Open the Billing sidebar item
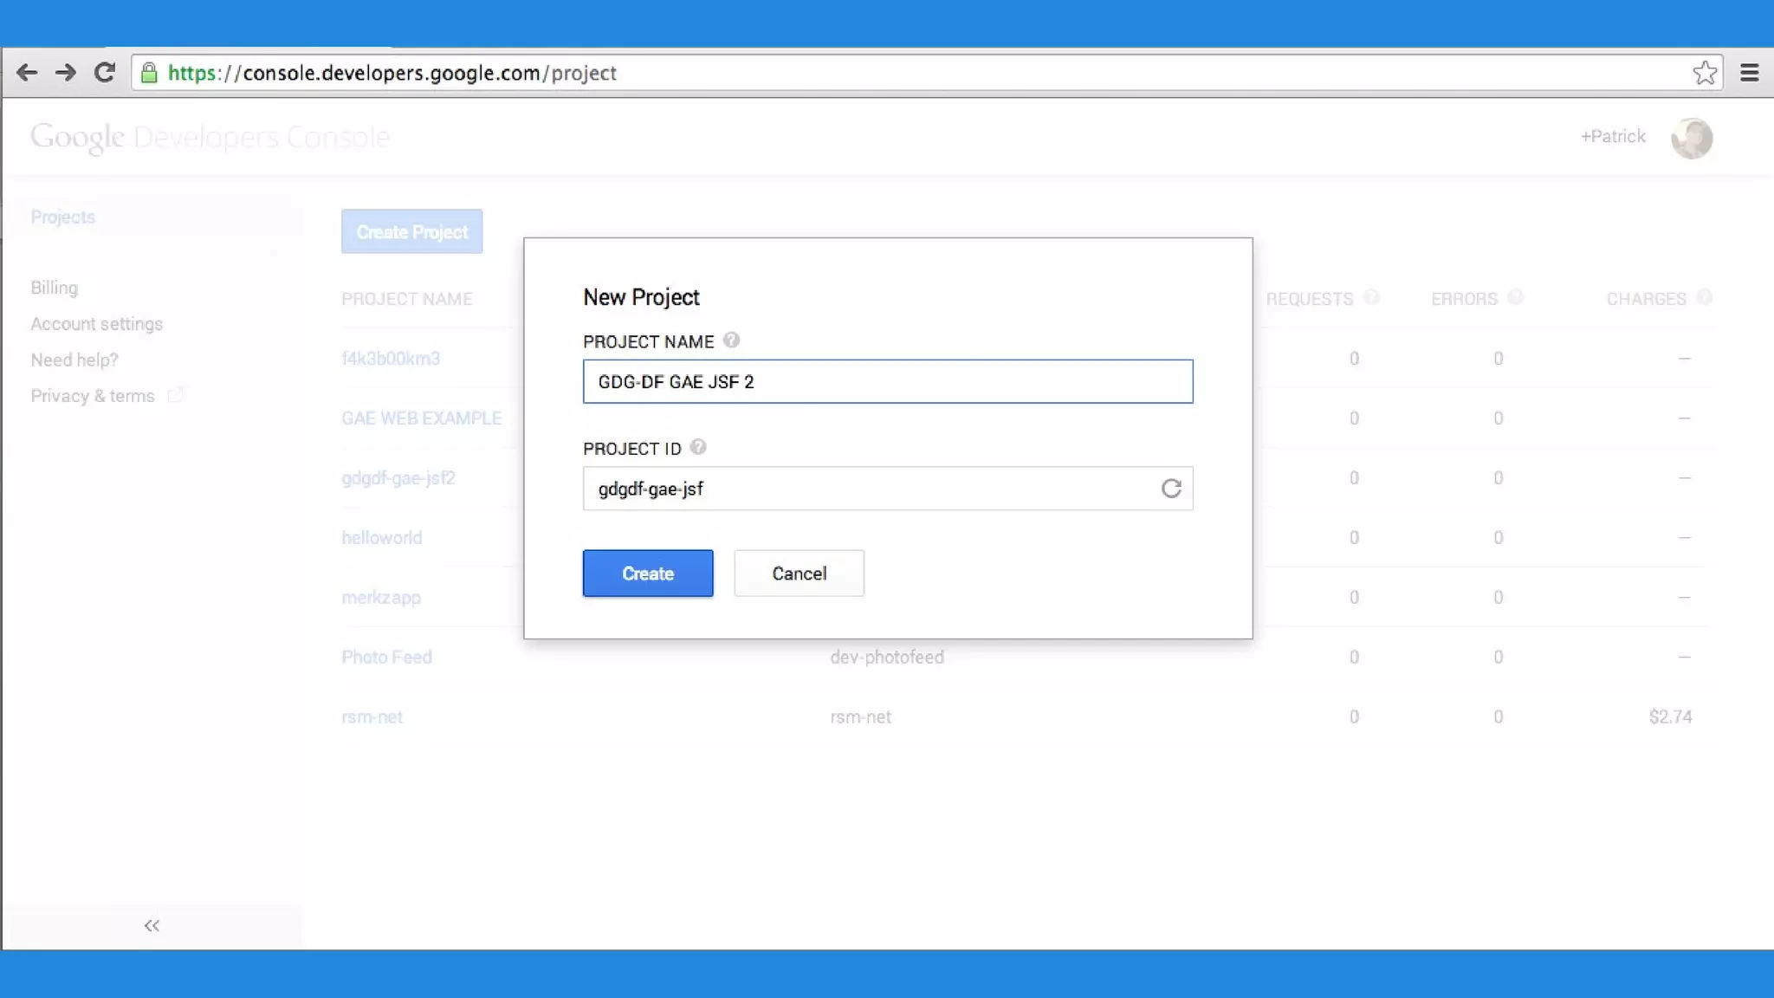The image size is (1774, 998). tap(54, 288)
